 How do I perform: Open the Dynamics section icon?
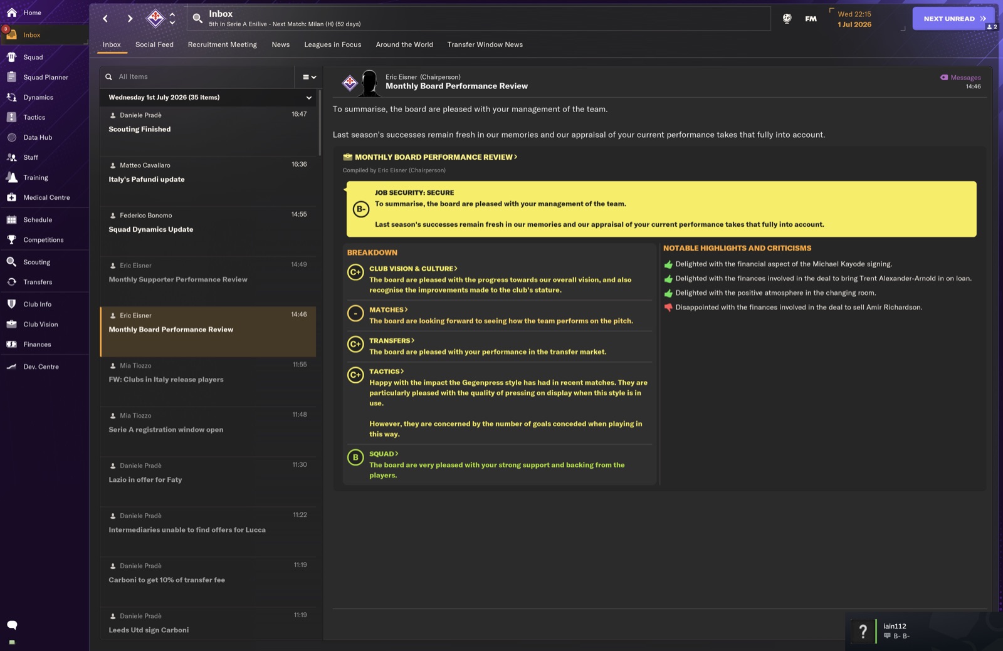[11, 97]
